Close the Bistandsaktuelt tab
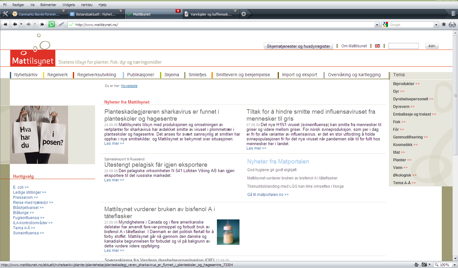 pos(121,11)
